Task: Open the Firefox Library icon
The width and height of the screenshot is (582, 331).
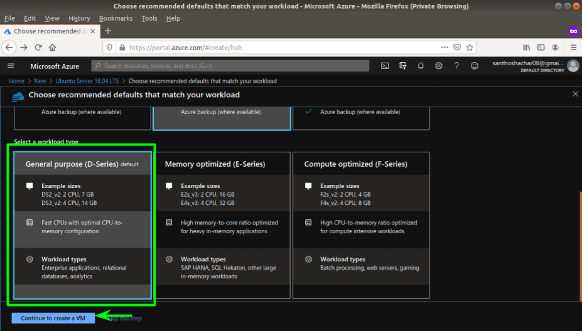Action: click(x=526, y=48)
